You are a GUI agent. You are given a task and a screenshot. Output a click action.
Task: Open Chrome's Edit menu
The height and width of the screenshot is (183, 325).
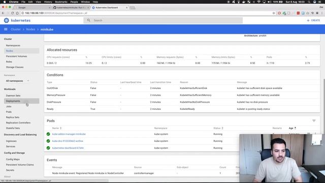30,2
